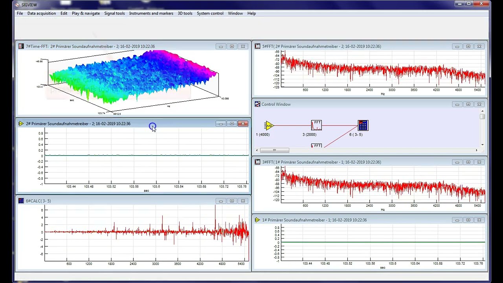Close the 6#CALC(3-5) window
The width and height of the screenshot is (503, 283).
point(243,201)
